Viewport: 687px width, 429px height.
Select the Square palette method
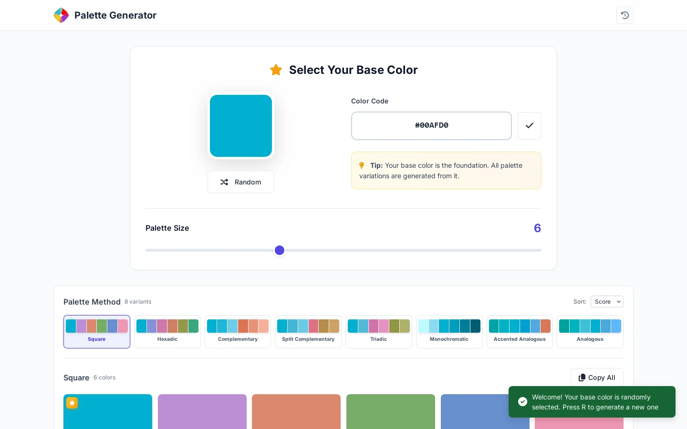pos(97,332)
